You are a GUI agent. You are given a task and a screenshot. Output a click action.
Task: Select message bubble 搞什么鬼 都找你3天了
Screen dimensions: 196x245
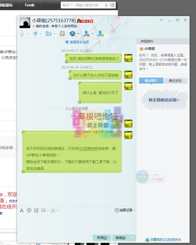[x=100, y=93]
